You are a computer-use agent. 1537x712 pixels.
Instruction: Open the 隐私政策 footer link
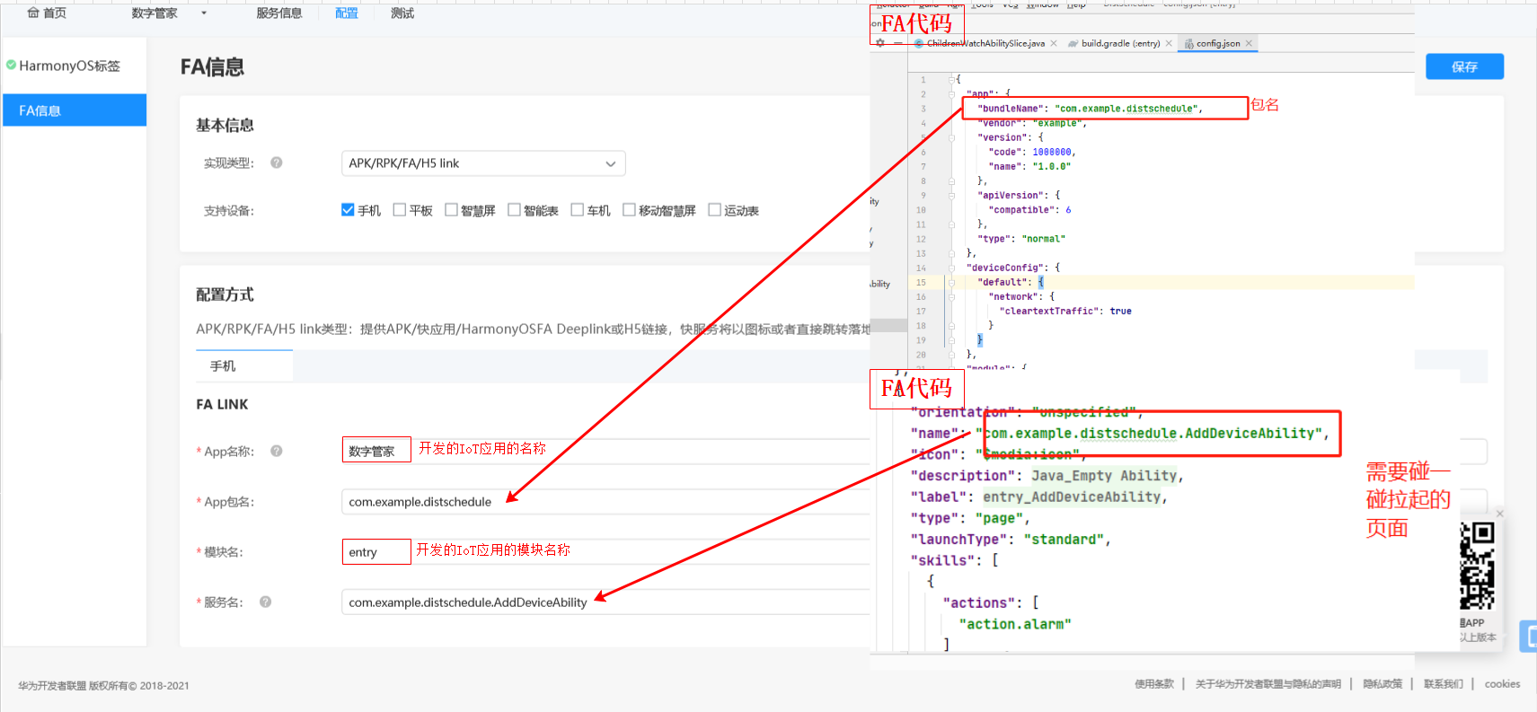coord(1382,684)
